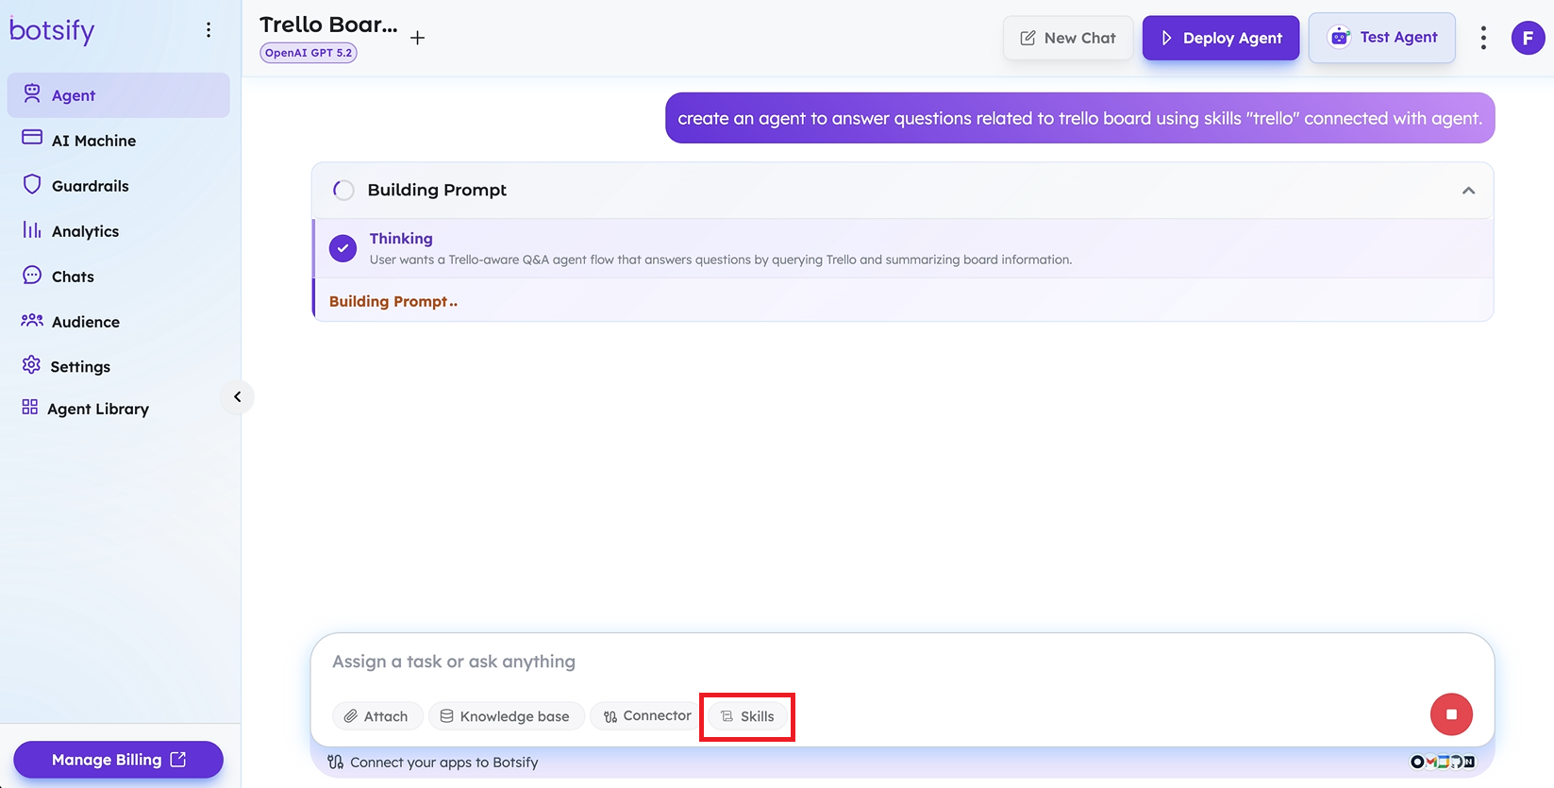Click the Agent robot icon

32,93
